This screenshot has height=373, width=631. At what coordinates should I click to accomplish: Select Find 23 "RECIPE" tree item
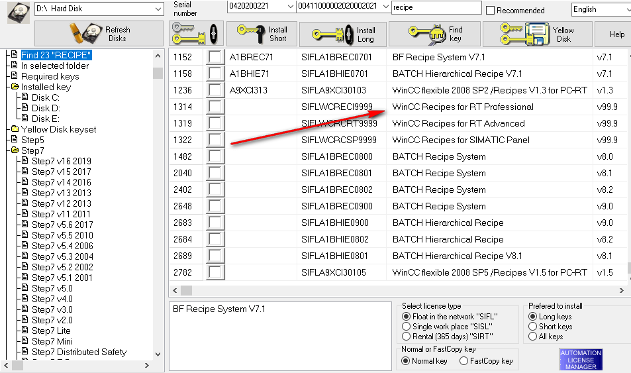pos(56,55)
